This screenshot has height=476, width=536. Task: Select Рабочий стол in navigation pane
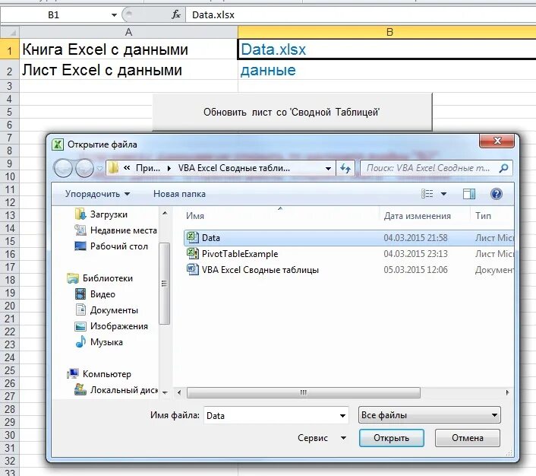tap(119, 246)
